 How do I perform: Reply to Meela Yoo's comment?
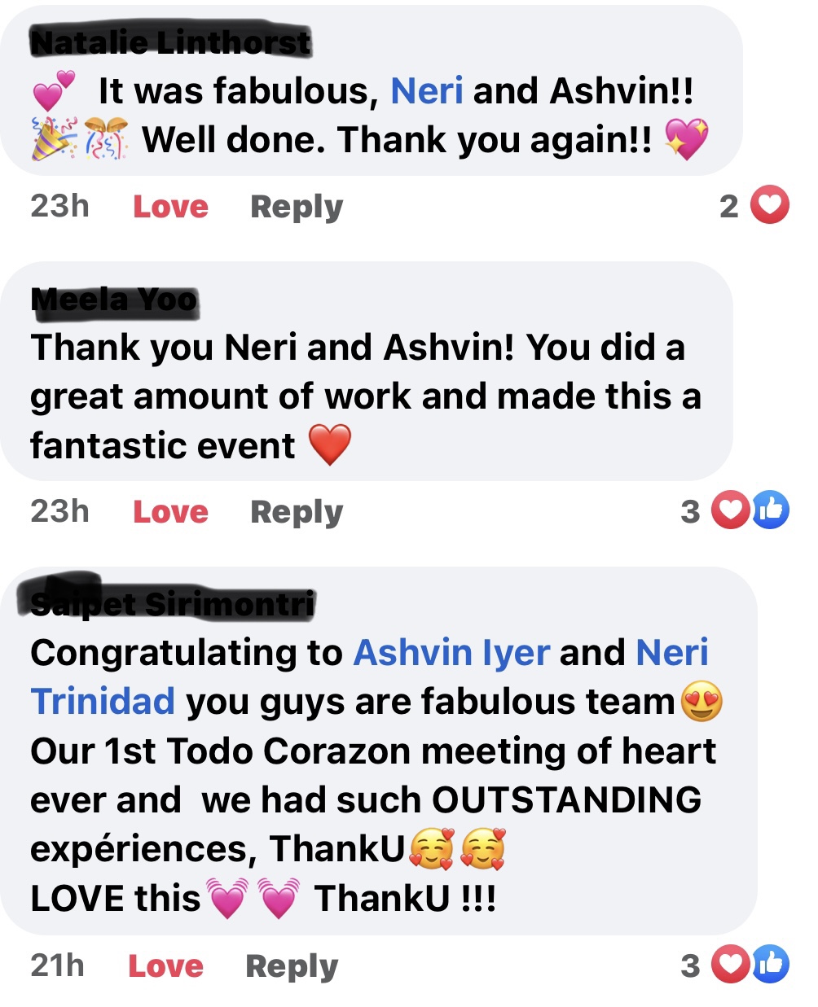(x=297, y=512)
